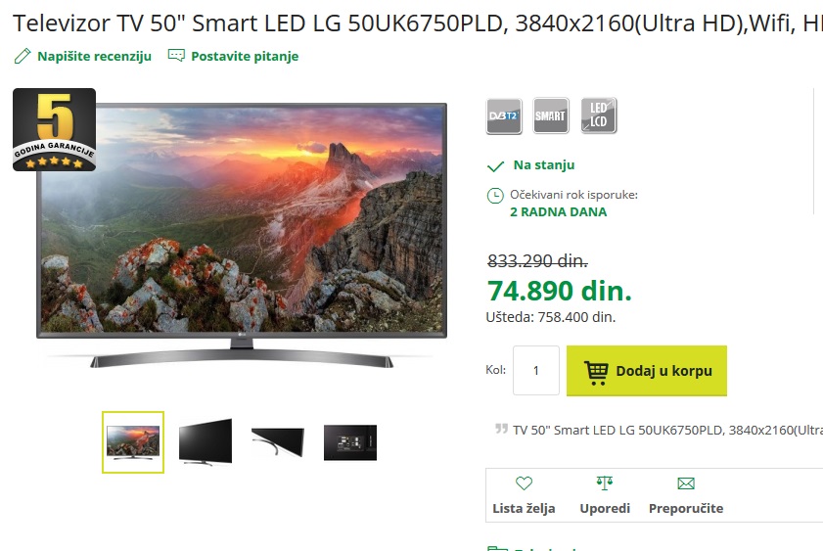Select the first front-view TV thumbnail

click(x=133, y=442)
